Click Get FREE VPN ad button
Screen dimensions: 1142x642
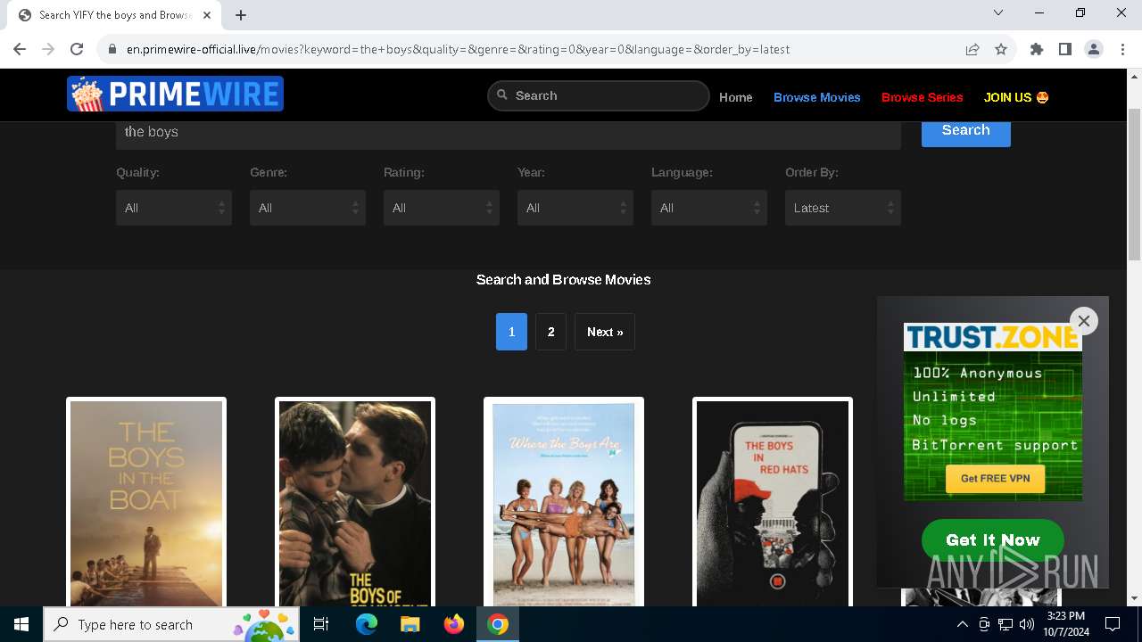(x=995, y=479)
